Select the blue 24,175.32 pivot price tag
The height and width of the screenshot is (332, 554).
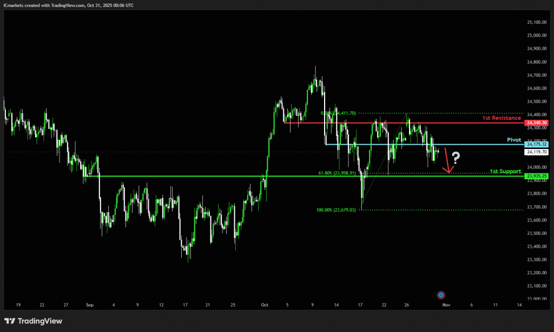point(536,145)
